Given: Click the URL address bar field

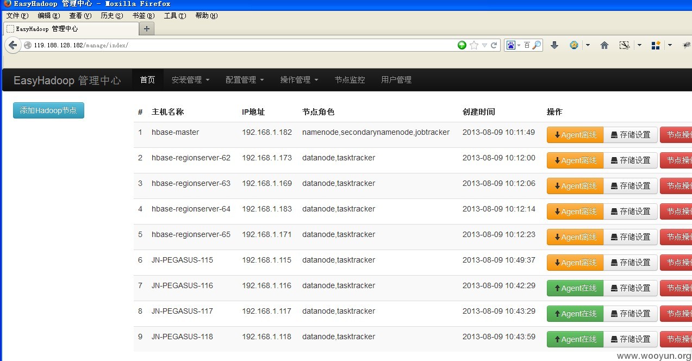Looking at the screenshot, I should click(239, 45).
